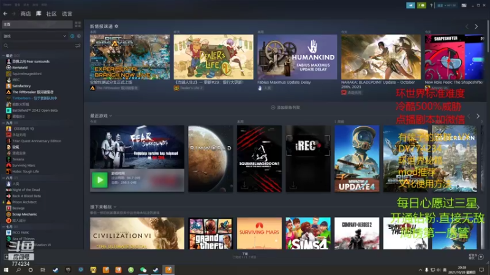Open friends and chat plus icon

tap(481, 257)
